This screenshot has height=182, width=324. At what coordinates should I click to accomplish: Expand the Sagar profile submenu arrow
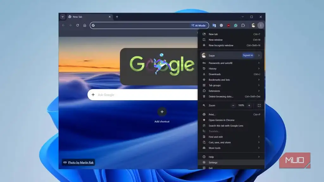pos(259,55)
